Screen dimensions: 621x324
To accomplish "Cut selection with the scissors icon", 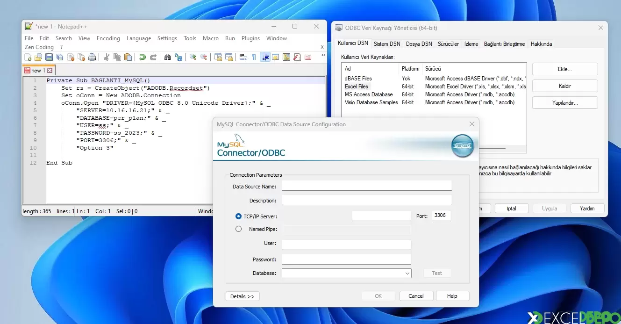I will (x=107, y=58).
